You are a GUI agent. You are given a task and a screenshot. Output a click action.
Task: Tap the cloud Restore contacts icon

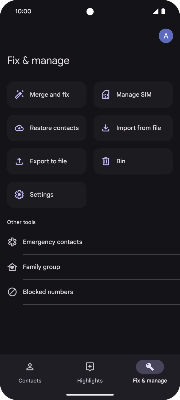pyautogui.click(x=19, y=128)
